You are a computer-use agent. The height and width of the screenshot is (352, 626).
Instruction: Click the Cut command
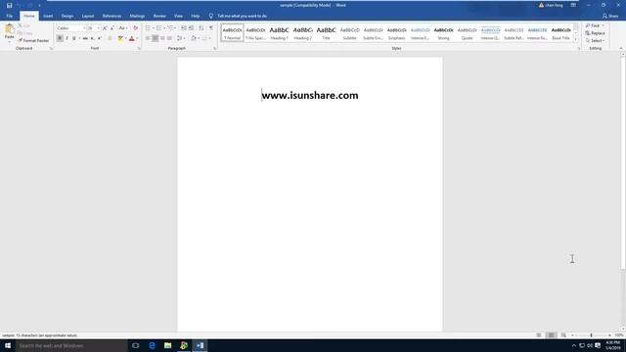point(23,26)
